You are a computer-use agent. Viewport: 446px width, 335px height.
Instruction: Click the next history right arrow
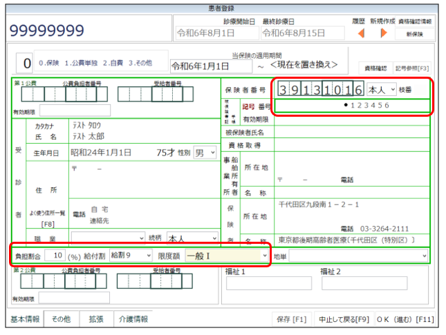pyautogui.click(x=384, y=32)
